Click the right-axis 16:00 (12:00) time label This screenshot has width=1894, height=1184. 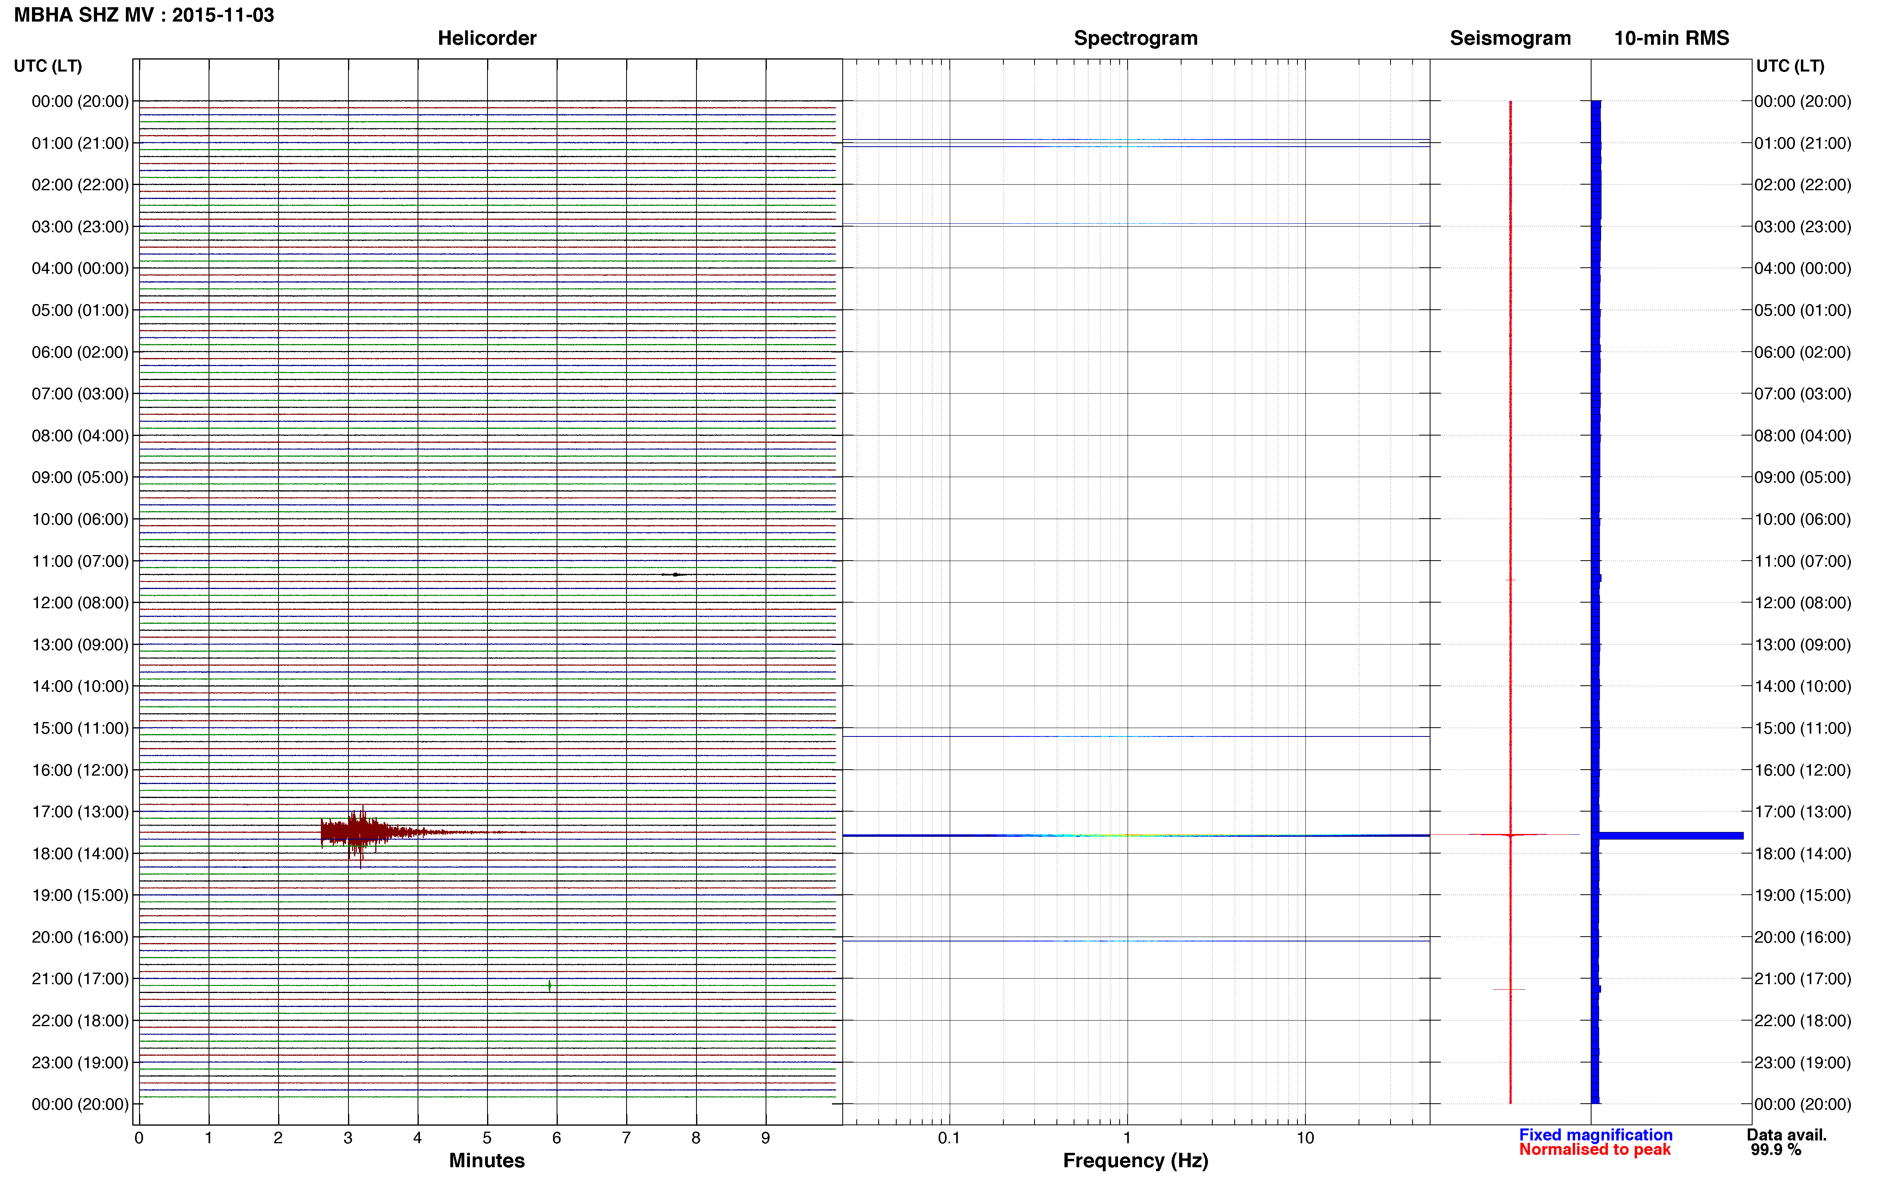pyautogui.click(x=1803, y=770)
